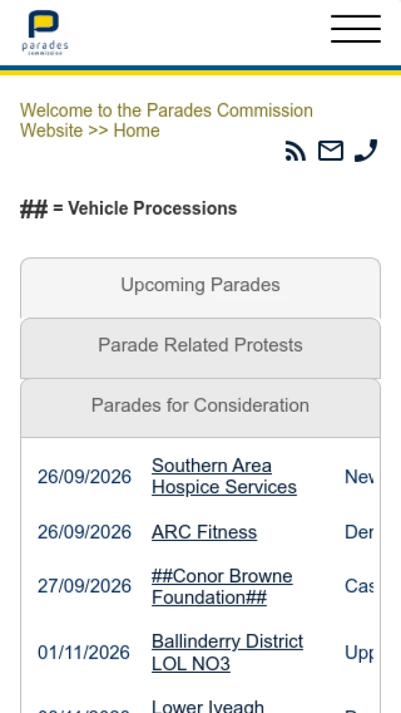
Task: Click the truncated location beside ARC Fitness
Action: pyautogui.click(x=359, y=532)
